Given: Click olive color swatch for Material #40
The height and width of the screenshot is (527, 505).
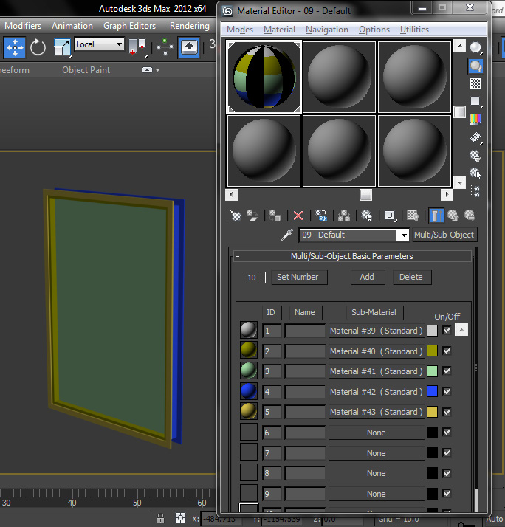Looking at the screenshot, I should [x=432, y=351].
